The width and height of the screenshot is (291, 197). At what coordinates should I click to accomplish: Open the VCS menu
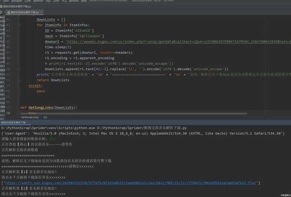click(x=64, y=1)
